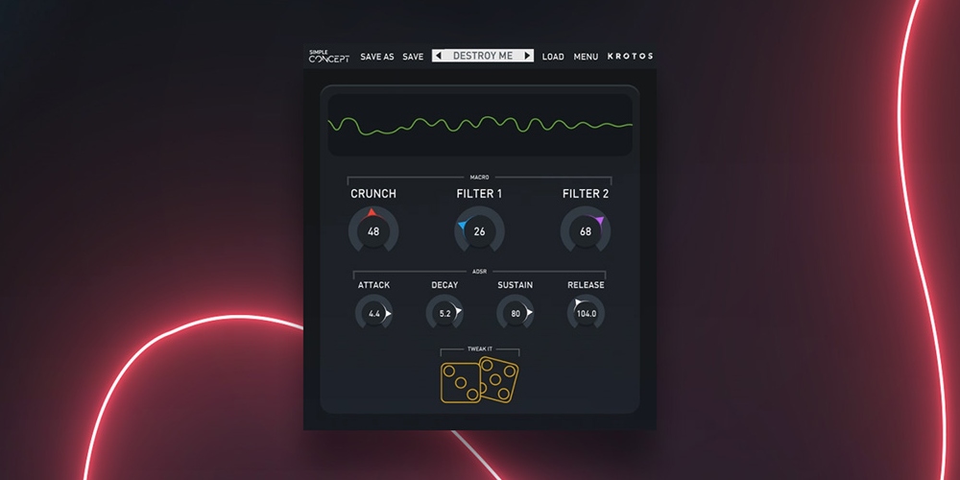Go to the next preset with right arrow

coord(527,56)
